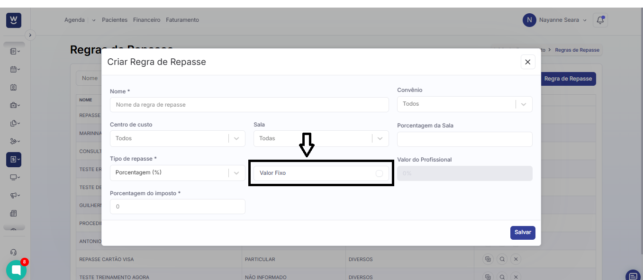Screen dimensions: 643x280
Task: Click the NOME column header
Action: tap(86, 100)
